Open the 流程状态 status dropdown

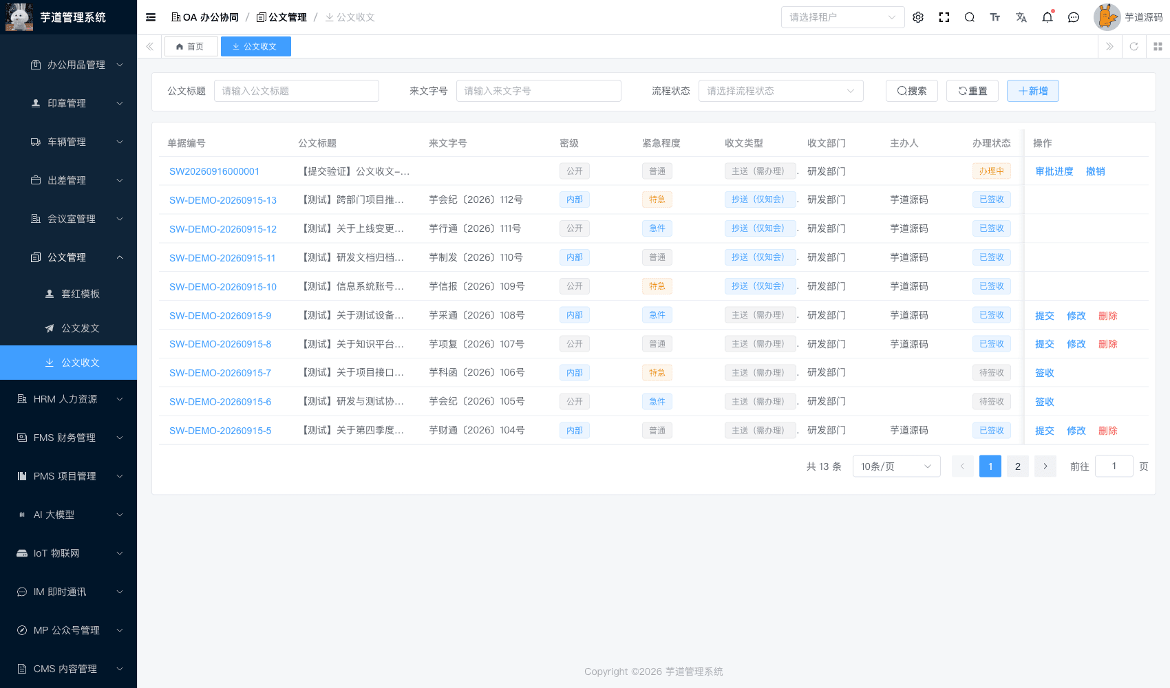pos(780,91)
